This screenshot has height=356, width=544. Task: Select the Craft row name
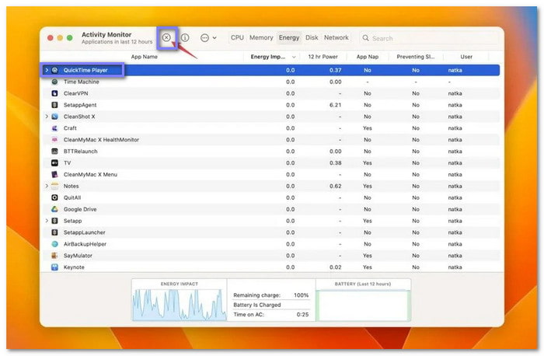pyautogui.click(x=70, y=128)
